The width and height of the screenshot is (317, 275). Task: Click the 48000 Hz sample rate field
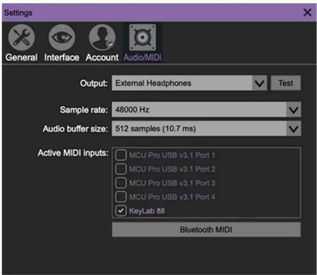coord(199,110)
